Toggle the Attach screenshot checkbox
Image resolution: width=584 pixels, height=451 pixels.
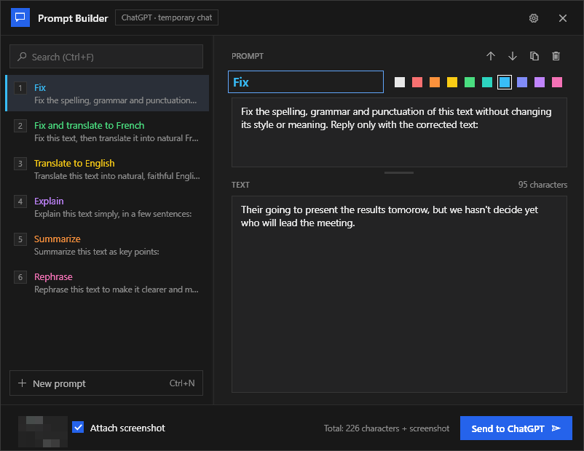(78, 427)
